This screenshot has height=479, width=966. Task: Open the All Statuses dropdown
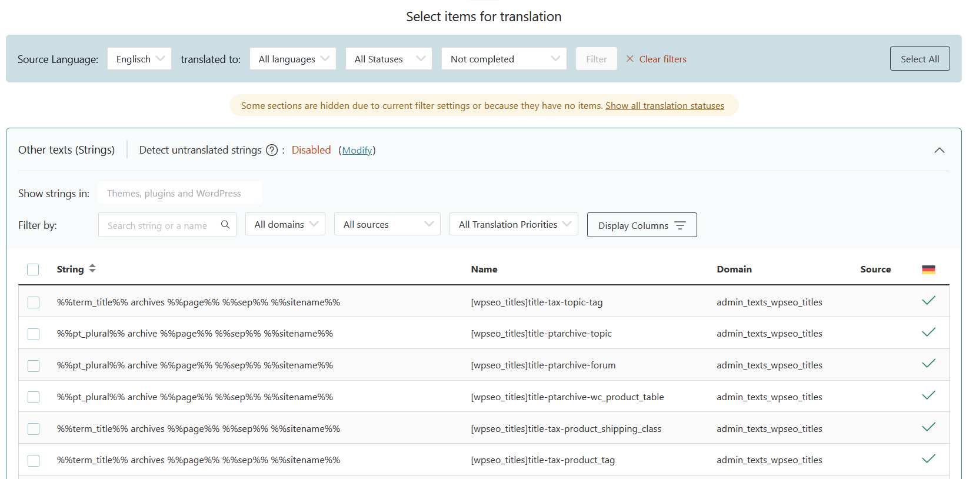click(389, 59)
